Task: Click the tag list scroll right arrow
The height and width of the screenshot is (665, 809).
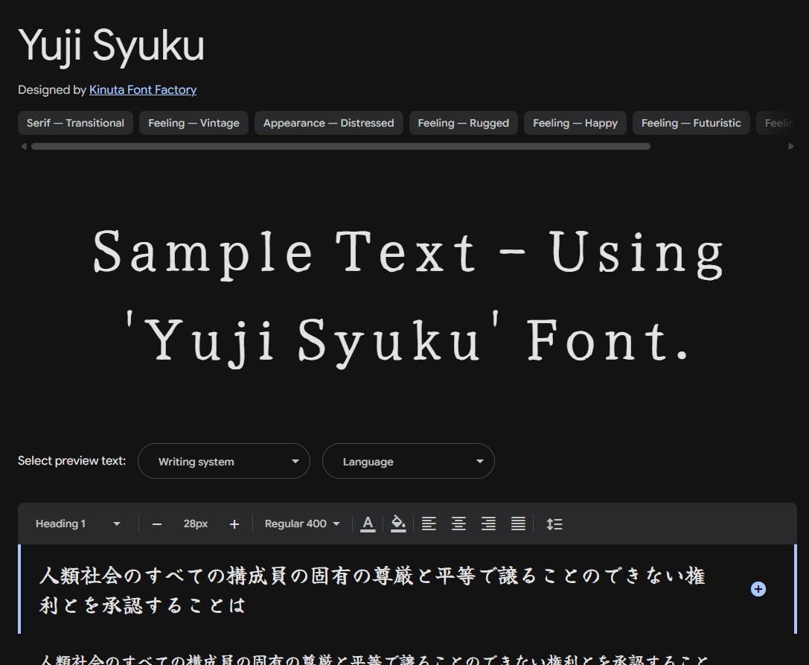Action: click(791, 146)
